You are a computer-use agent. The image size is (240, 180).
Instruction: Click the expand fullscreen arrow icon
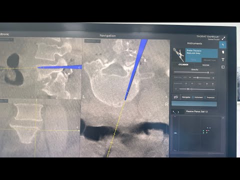click(x=223, y=38)
